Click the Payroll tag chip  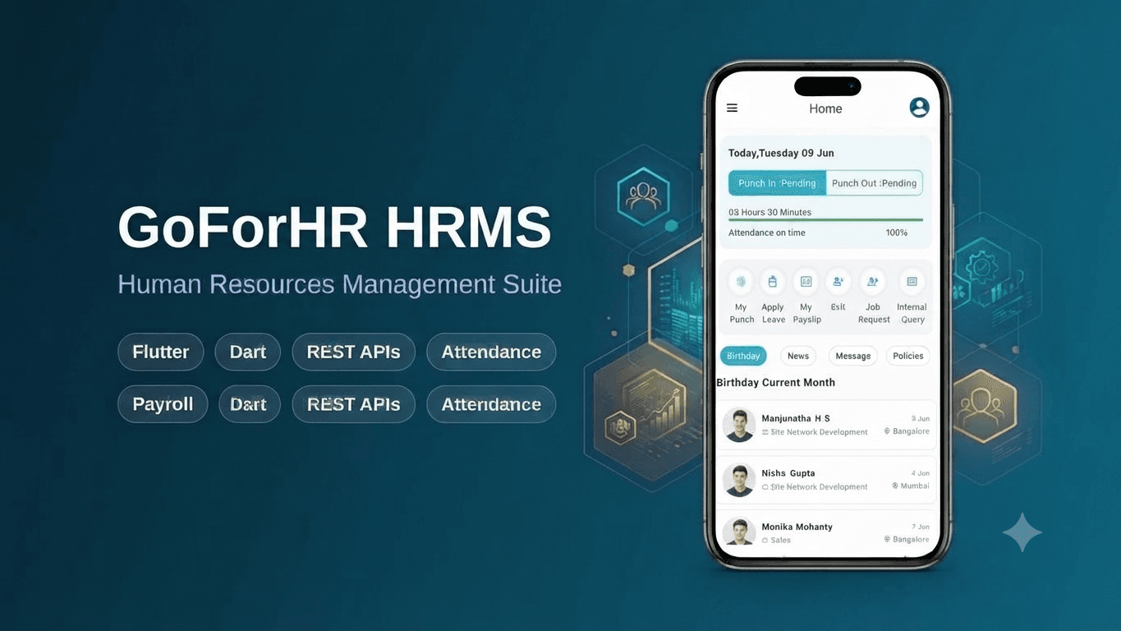pos(163,404)
